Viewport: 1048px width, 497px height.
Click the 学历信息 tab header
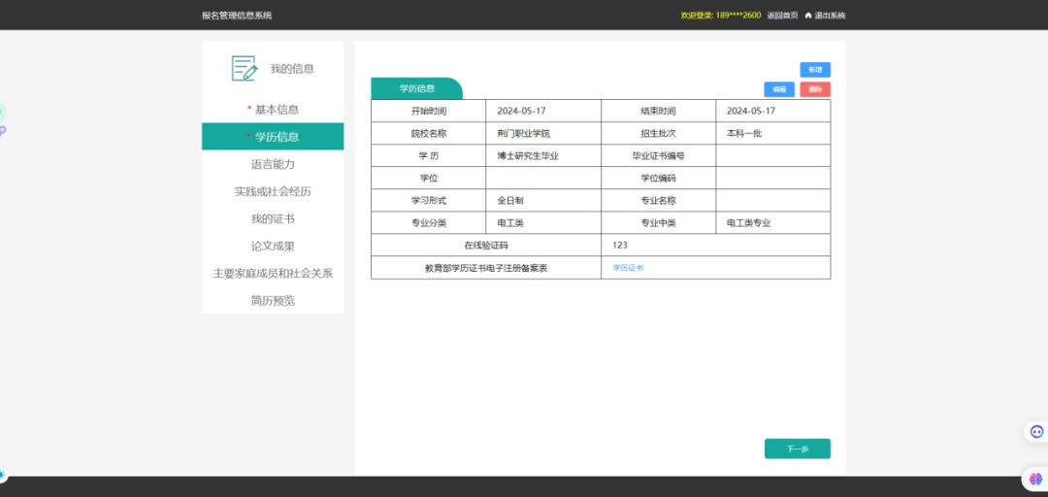(417, 88)
